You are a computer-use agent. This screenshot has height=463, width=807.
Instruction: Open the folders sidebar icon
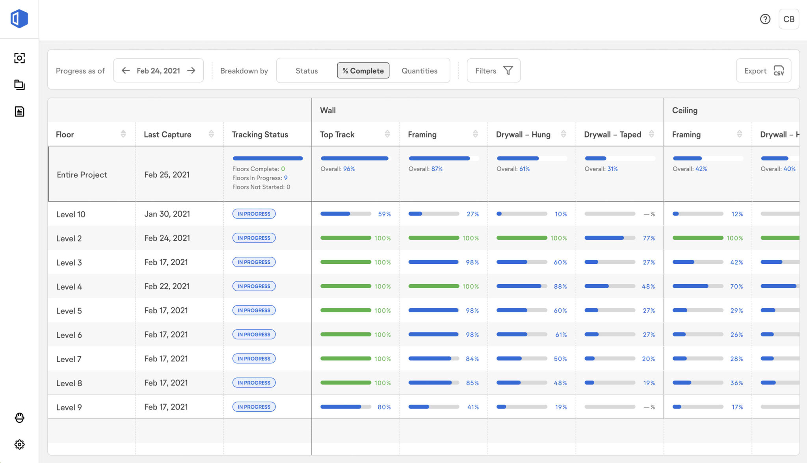pyautogui.click(x=19, y=85)
